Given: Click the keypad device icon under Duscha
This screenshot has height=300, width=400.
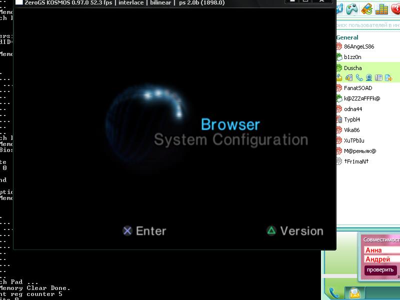Looking at the screenshot, I should coord(379,77).
